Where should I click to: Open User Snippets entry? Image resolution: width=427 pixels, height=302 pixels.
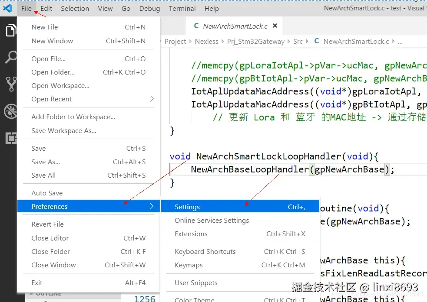click(x=240, y=283)
